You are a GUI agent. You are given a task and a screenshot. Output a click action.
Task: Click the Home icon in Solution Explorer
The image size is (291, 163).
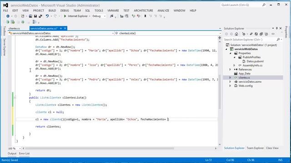point(236,34)
